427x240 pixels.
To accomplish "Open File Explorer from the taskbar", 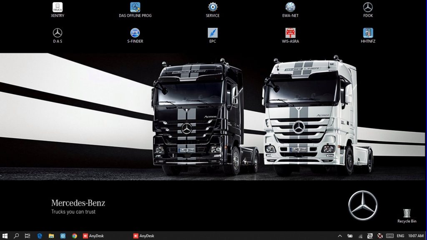I will pos(51,236).
